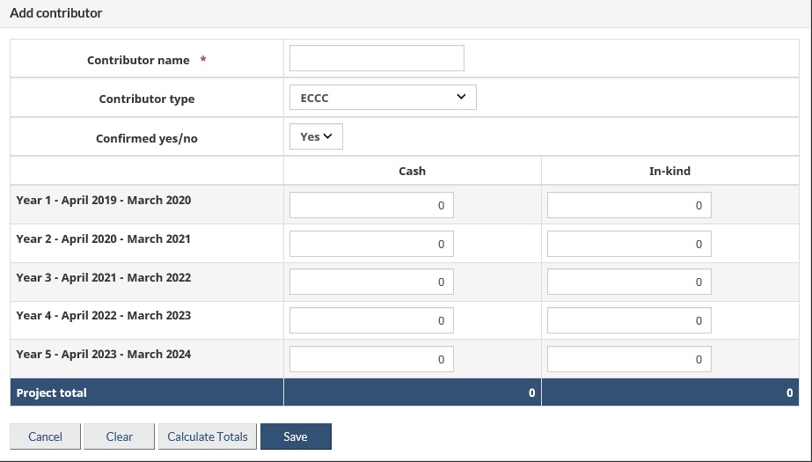Select the Year 1 In-kind input field

coord(628,205)
